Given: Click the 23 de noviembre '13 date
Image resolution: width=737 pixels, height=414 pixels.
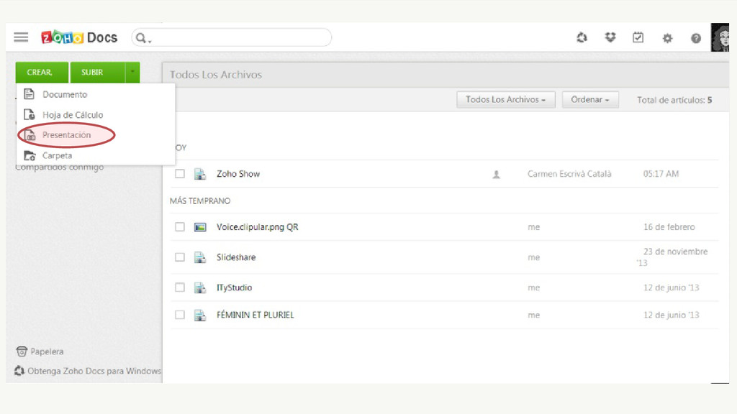Looking at the screenshot, I should (672, 257).
